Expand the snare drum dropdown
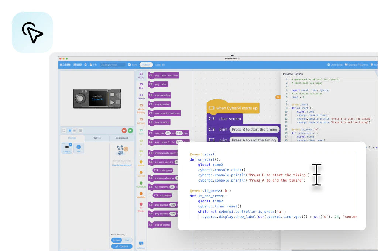 pyautogui.click(x=166, y=142)
